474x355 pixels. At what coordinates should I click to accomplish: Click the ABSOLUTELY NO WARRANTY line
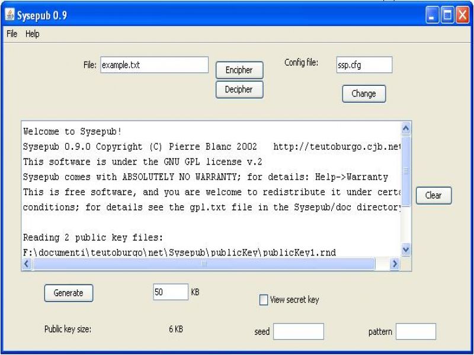click(x=206, y=177)
